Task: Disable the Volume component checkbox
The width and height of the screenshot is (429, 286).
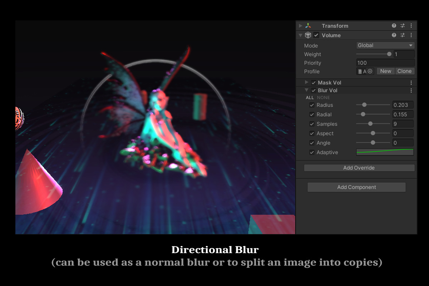Action: pos(316,35)
